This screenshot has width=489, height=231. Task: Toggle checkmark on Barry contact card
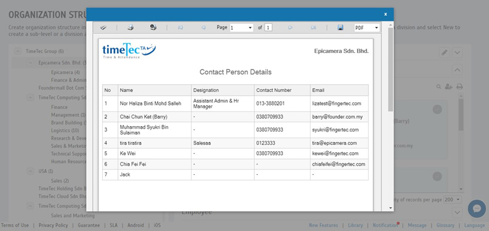click(x=437, y=110)
